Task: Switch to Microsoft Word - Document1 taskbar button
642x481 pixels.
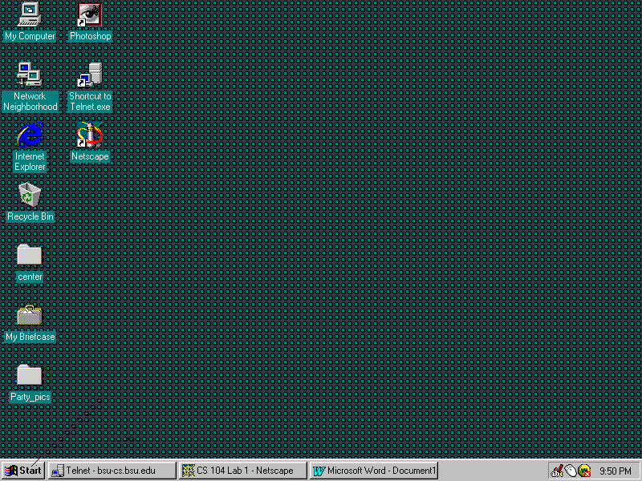Action: (374, 471)
